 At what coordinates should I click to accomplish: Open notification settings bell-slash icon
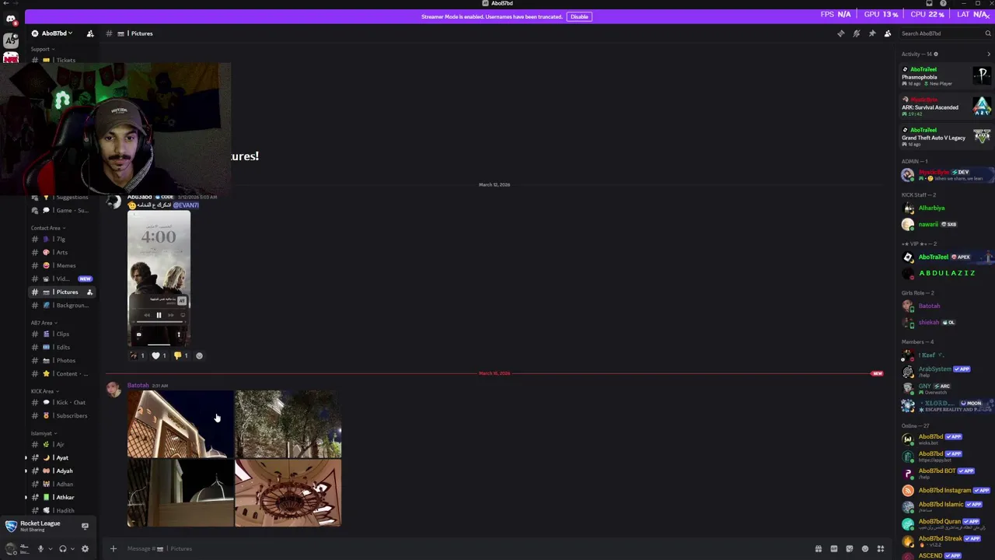click(856, 33)
